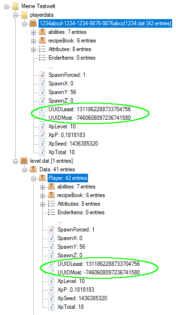Click the compound icon beside Data: 41 entries

(x=33, y=170)
